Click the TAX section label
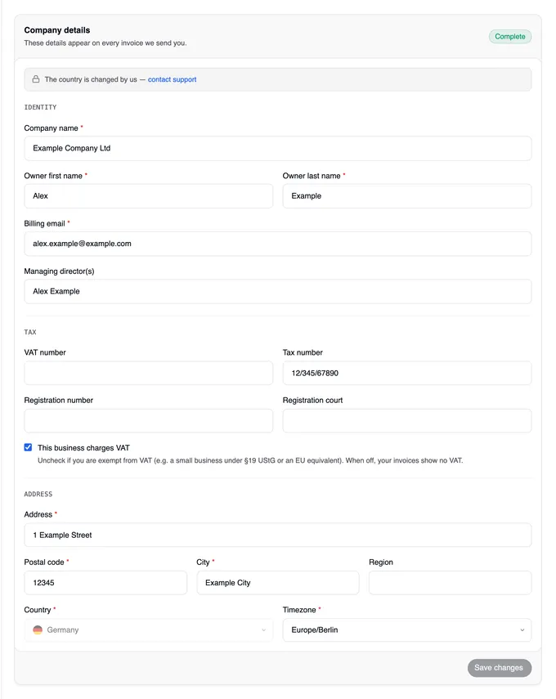The height and width of the screenshot is (699, 556). coord(30,332)
